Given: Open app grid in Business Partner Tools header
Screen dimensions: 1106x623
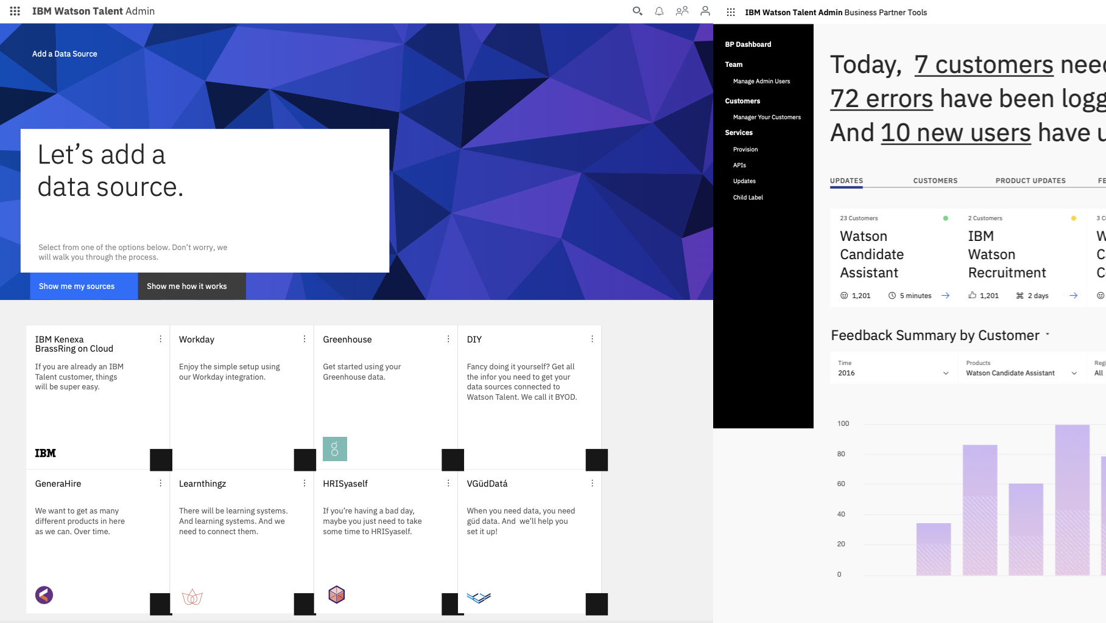Looking at the screenshot, I should click(x=731, y=12).
